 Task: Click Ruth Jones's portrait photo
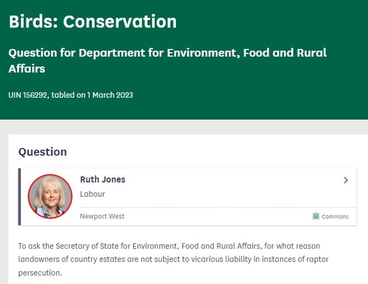pyautogui.click(x=50, y=196)
